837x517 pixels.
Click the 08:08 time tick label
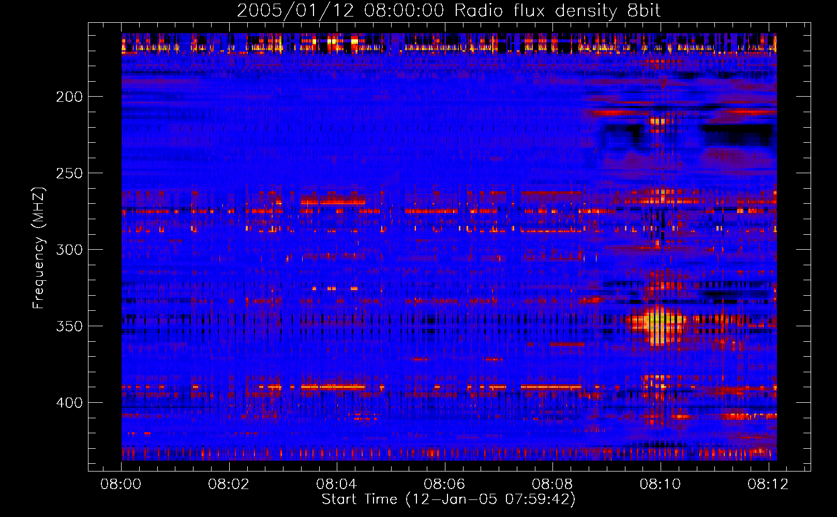click(552, 484)
